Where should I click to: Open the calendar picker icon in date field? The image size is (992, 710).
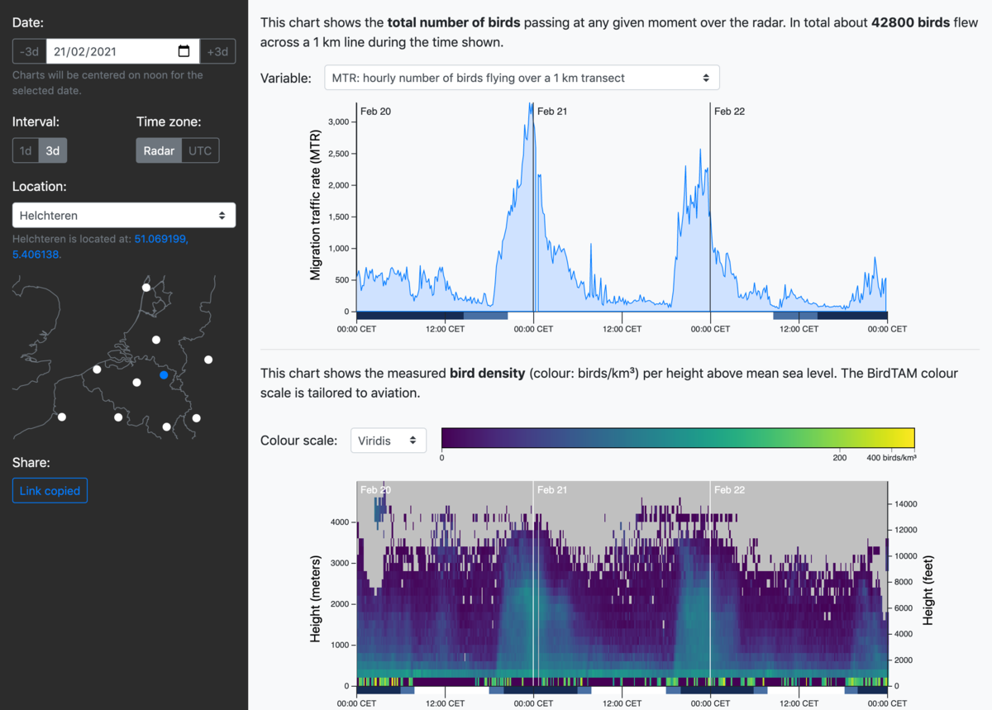pyautogui.click(x=184, y=51)
